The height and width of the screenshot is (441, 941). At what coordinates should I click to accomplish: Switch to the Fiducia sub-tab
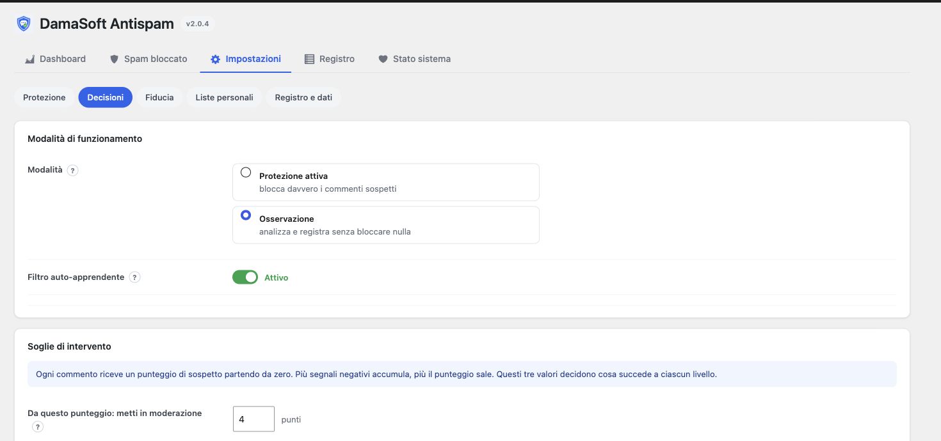[x=159, y=98]
